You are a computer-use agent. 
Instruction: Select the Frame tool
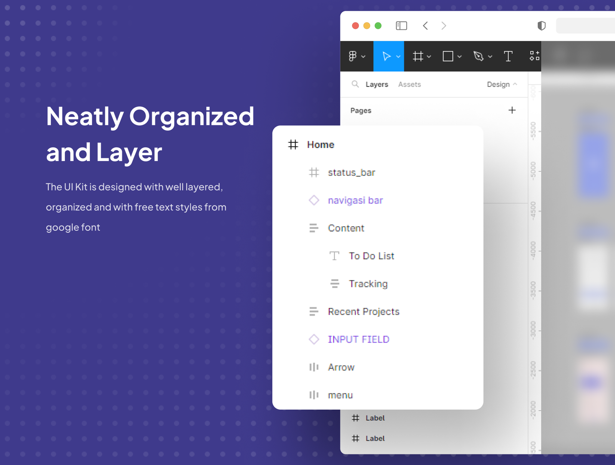pos(418,56)
